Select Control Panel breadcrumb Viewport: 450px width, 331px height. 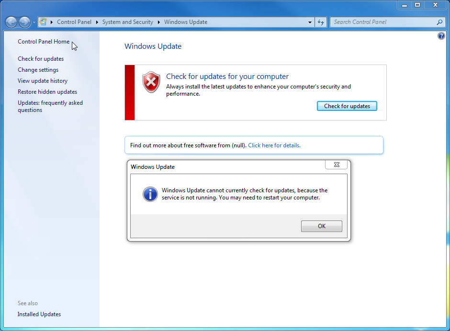click(74, 22)
